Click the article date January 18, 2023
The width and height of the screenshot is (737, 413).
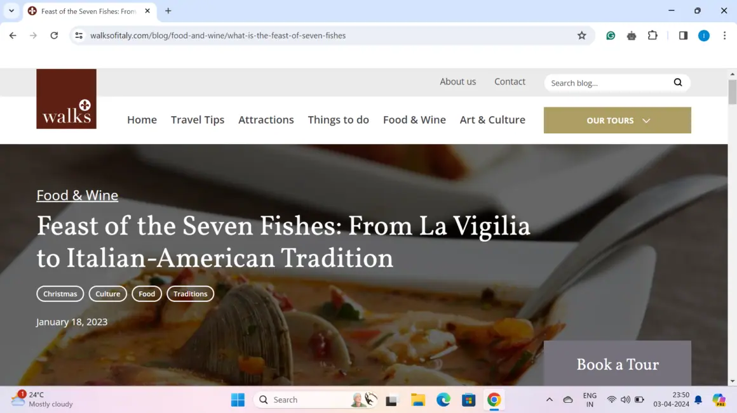[x=72, y=322]
